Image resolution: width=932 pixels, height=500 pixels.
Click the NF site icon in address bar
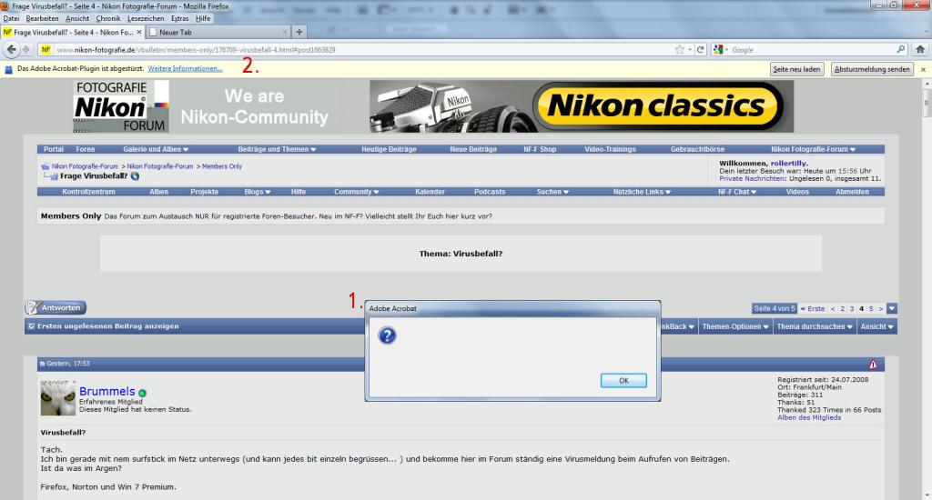(46, 50)
